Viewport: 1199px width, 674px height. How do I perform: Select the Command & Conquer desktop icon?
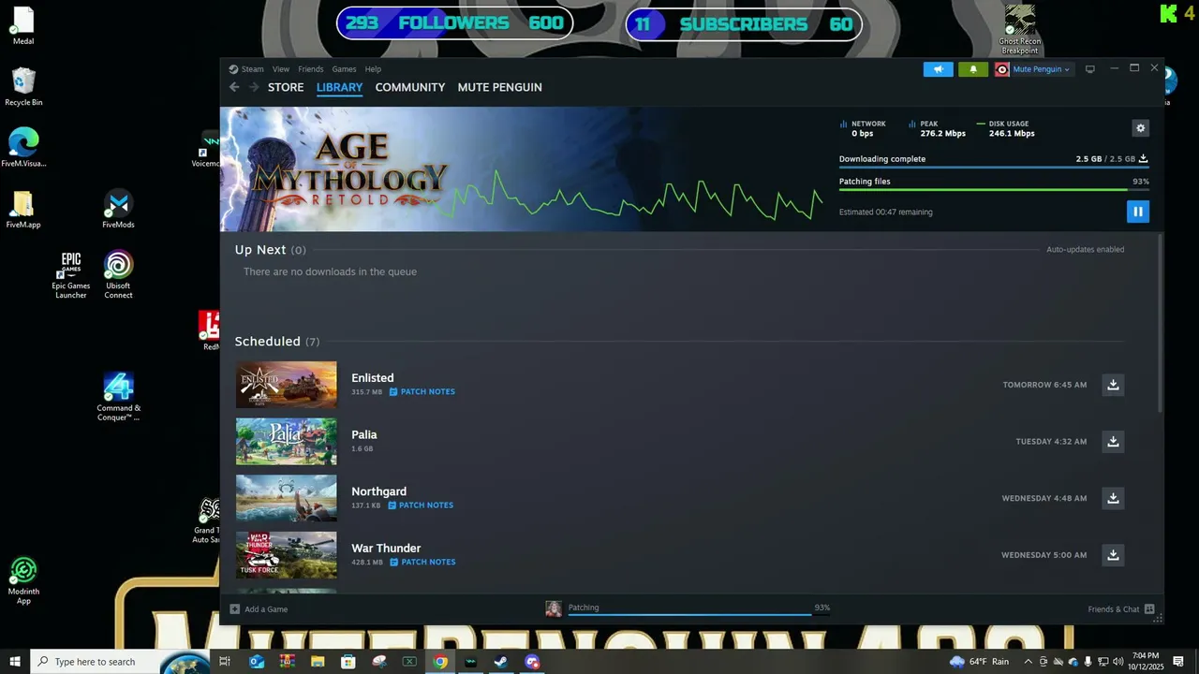tap(118, 397)
